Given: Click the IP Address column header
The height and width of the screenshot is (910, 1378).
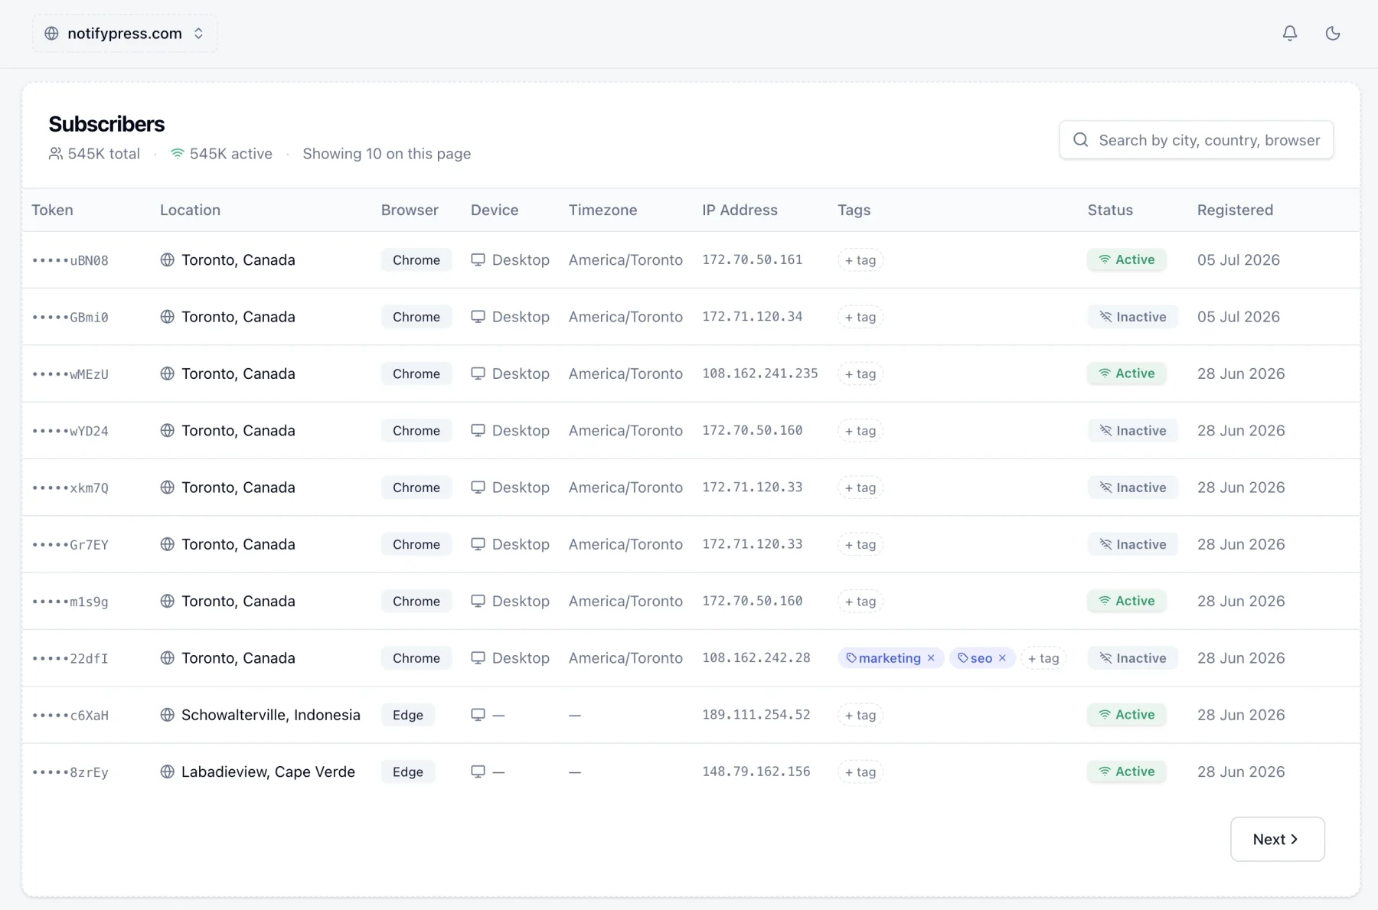Looking at the screenshot, I should pos(740,210).
